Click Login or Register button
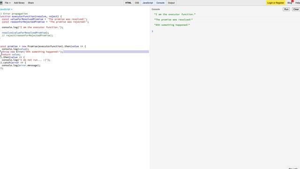This screenshot has height=169, width=300. [x=276, y=3]
